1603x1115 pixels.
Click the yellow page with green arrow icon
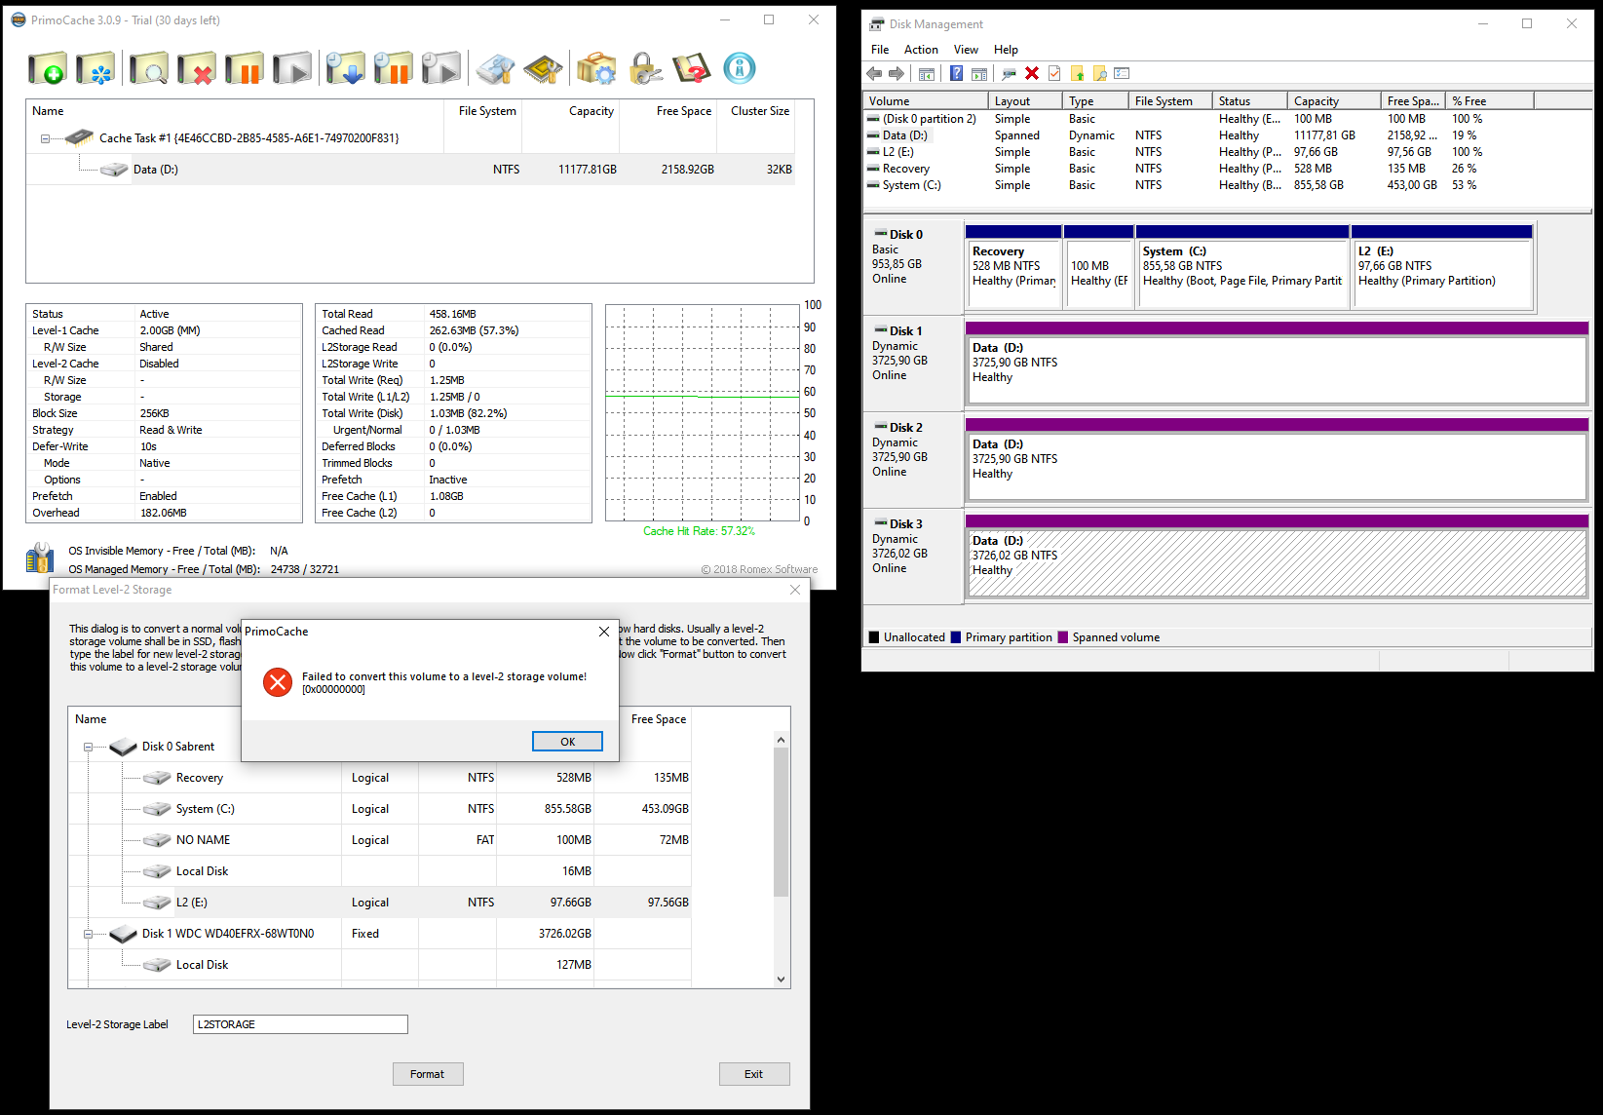(1077, 74)
